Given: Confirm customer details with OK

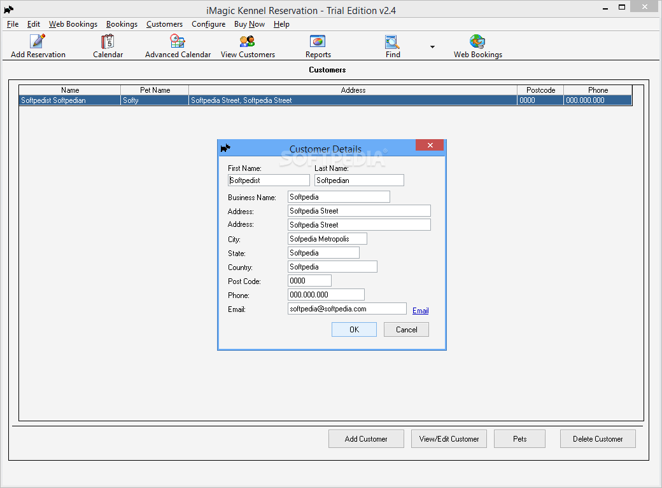Looking at the screenshot, I should [x=354, y=330].
